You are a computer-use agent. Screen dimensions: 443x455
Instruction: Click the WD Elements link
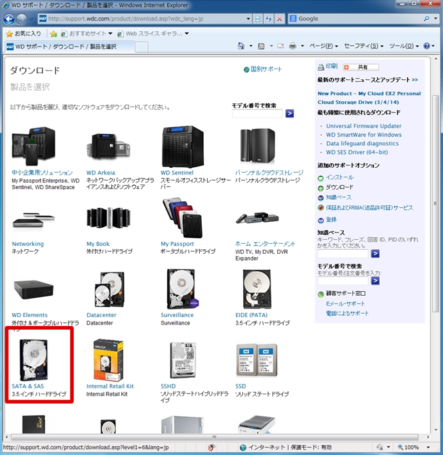coord(29,315)
